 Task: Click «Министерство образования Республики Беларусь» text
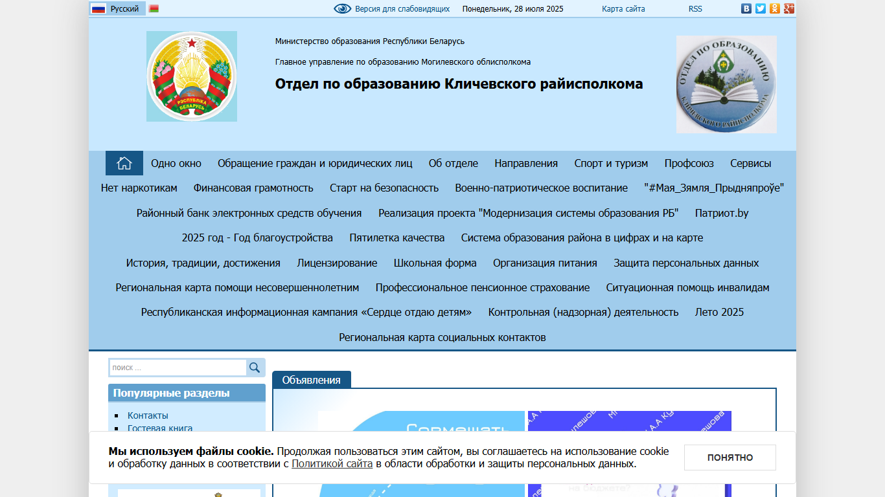click(370, 41)
